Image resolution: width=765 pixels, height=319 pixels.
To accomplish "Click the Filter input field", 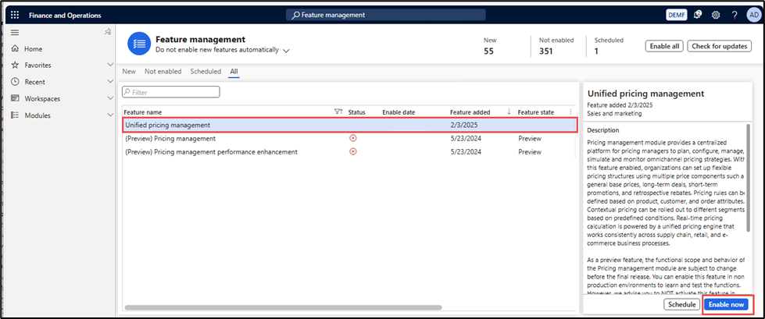I will click(171, 92).
